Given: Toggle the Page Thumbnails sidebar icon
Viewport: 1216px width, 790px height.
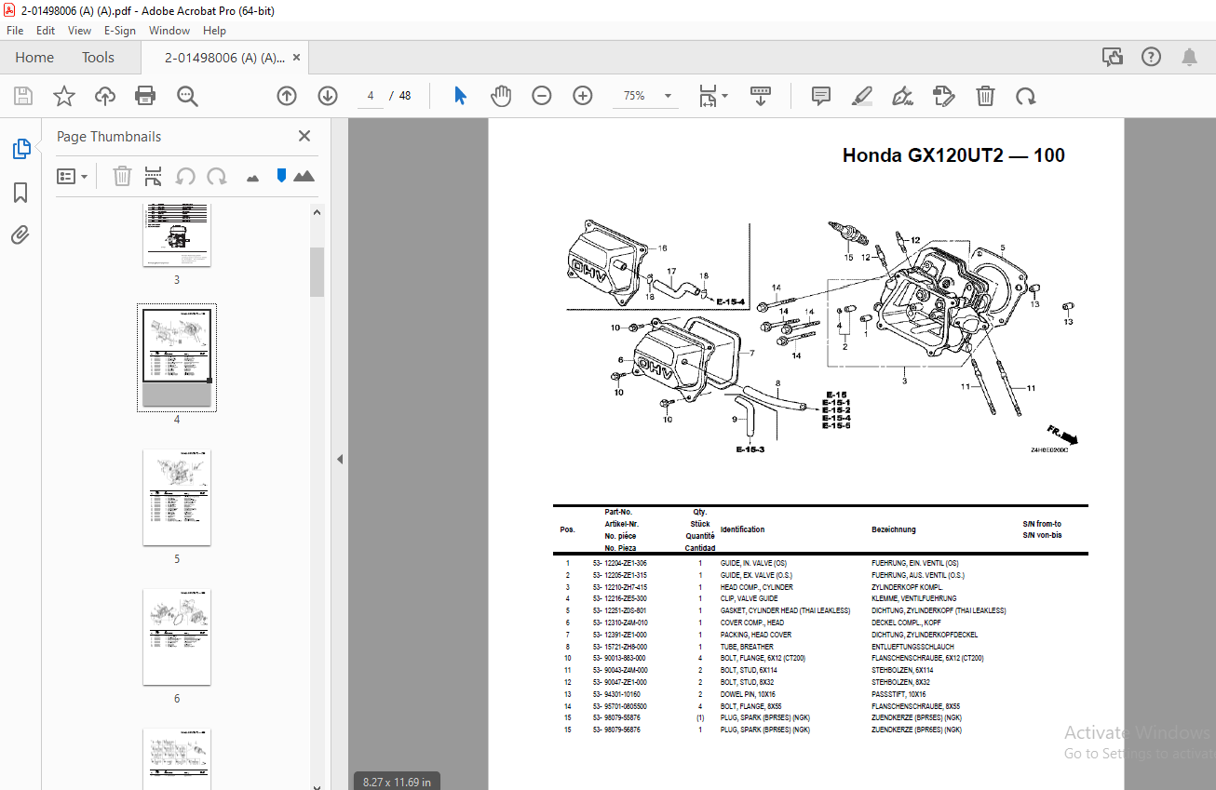Looking at the screenshot, I should (20, 149).
